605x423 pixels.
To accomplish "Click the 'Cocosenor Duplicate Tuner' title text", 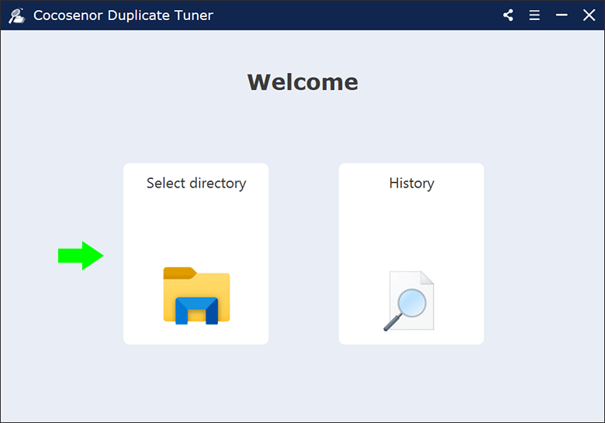I will [123, 15].
